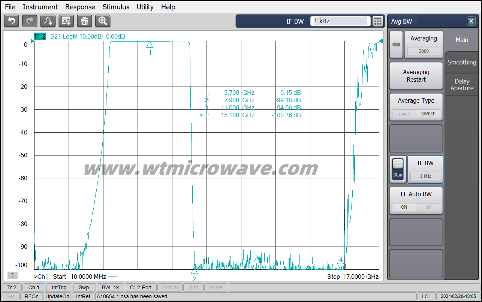Click the IntTrig status button
The image size is (482, 302).
point(59,287)
